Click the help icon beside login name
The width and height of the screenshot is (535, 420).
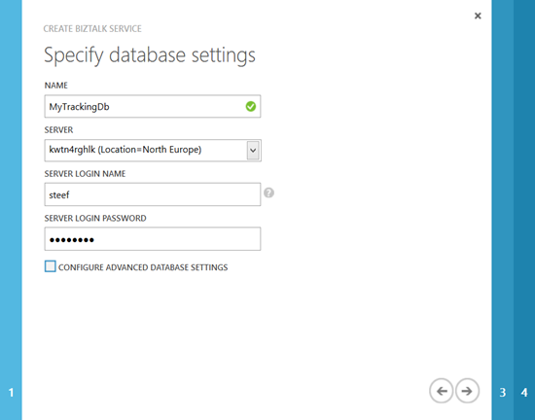(x=268, y=192)
